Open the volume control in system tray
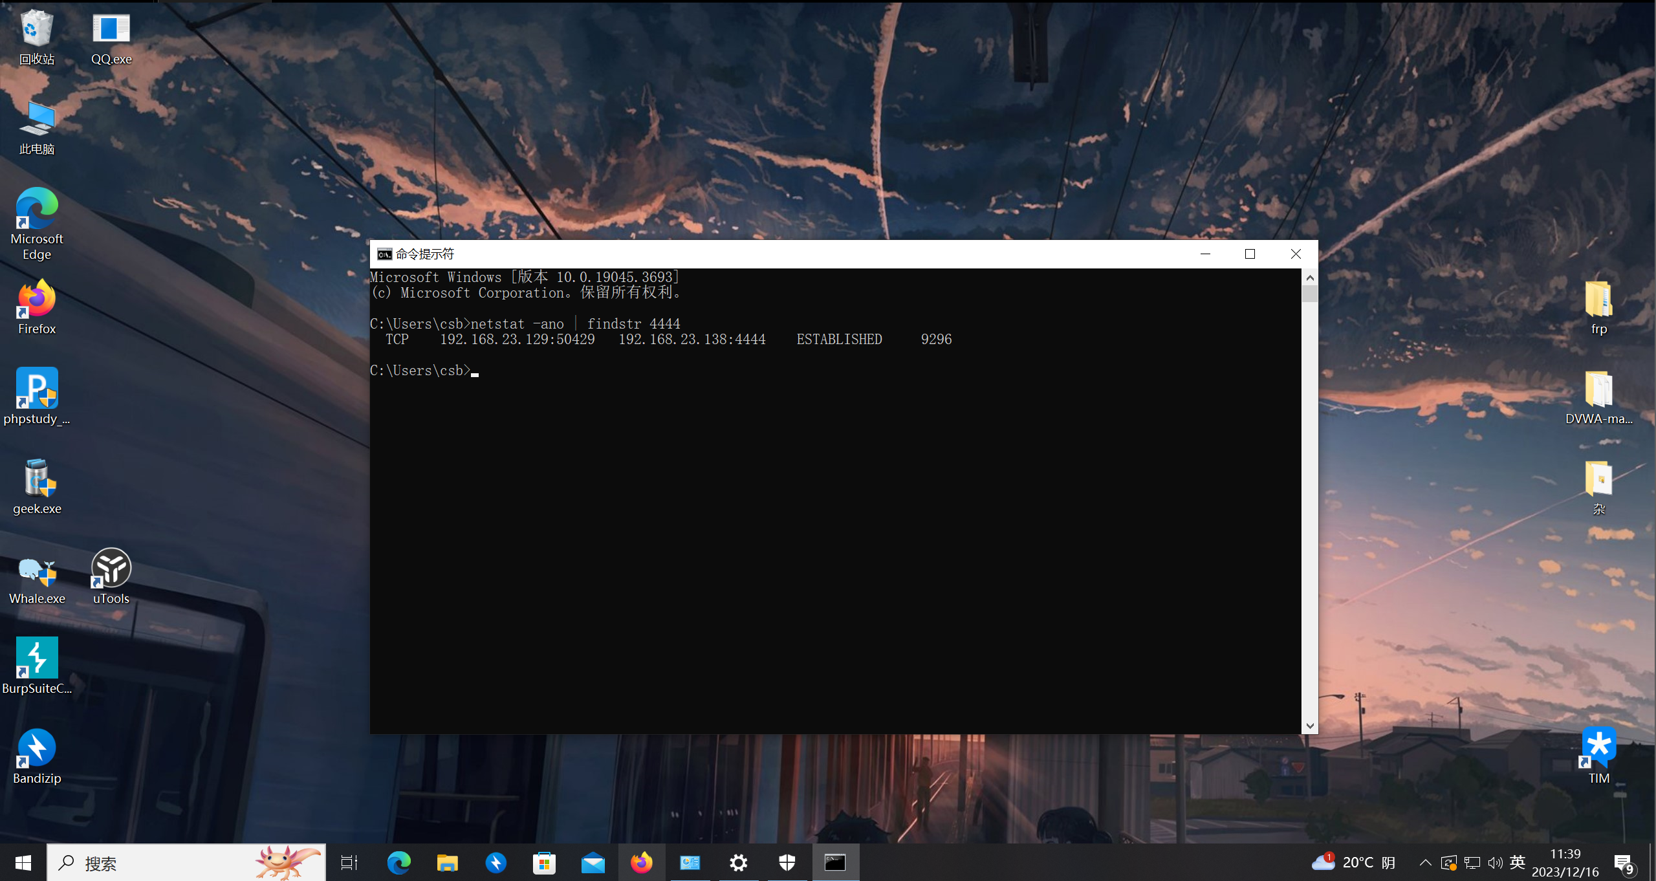The image size is (1656, 881). (x=1495, y=862)
